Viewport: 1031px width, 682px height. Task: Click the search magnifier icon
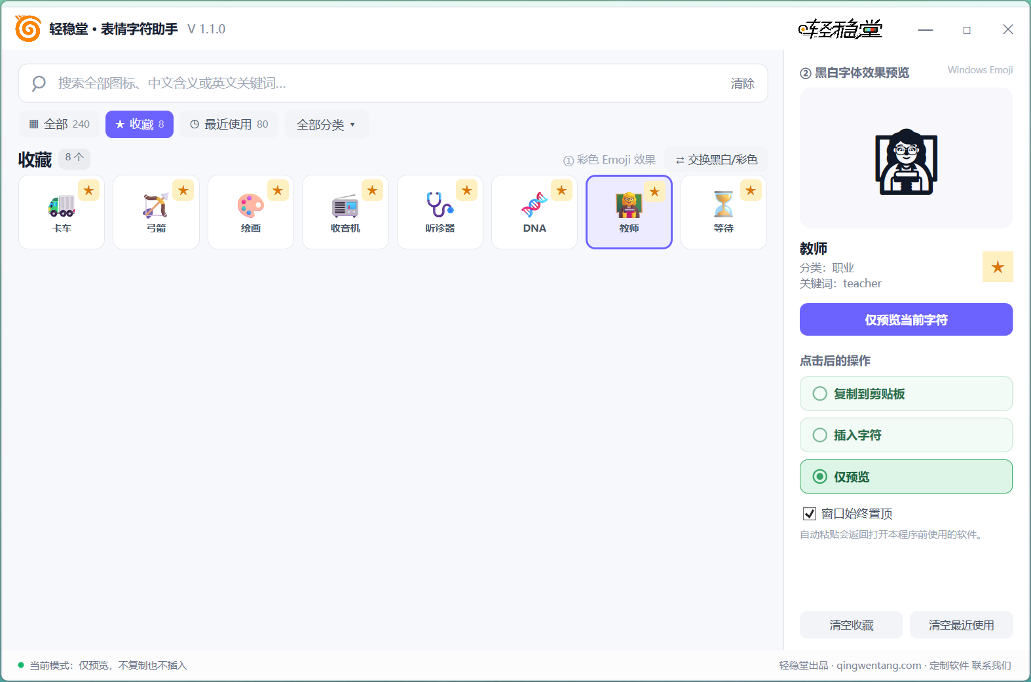39,83
